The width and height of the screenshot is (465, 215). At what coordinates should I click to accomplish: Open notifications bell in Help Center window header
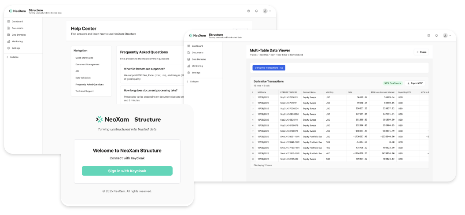[257, 11]
